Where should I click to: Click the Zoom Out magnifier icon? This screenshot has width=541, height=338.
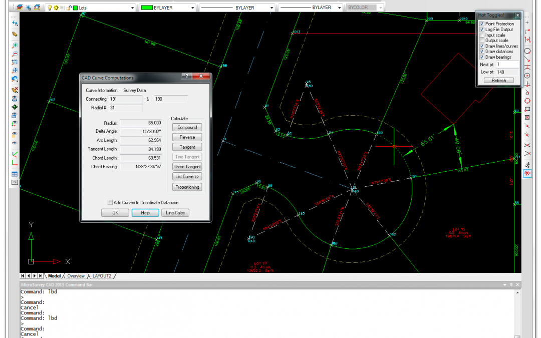pyautogui.click(x=15, y=54)
